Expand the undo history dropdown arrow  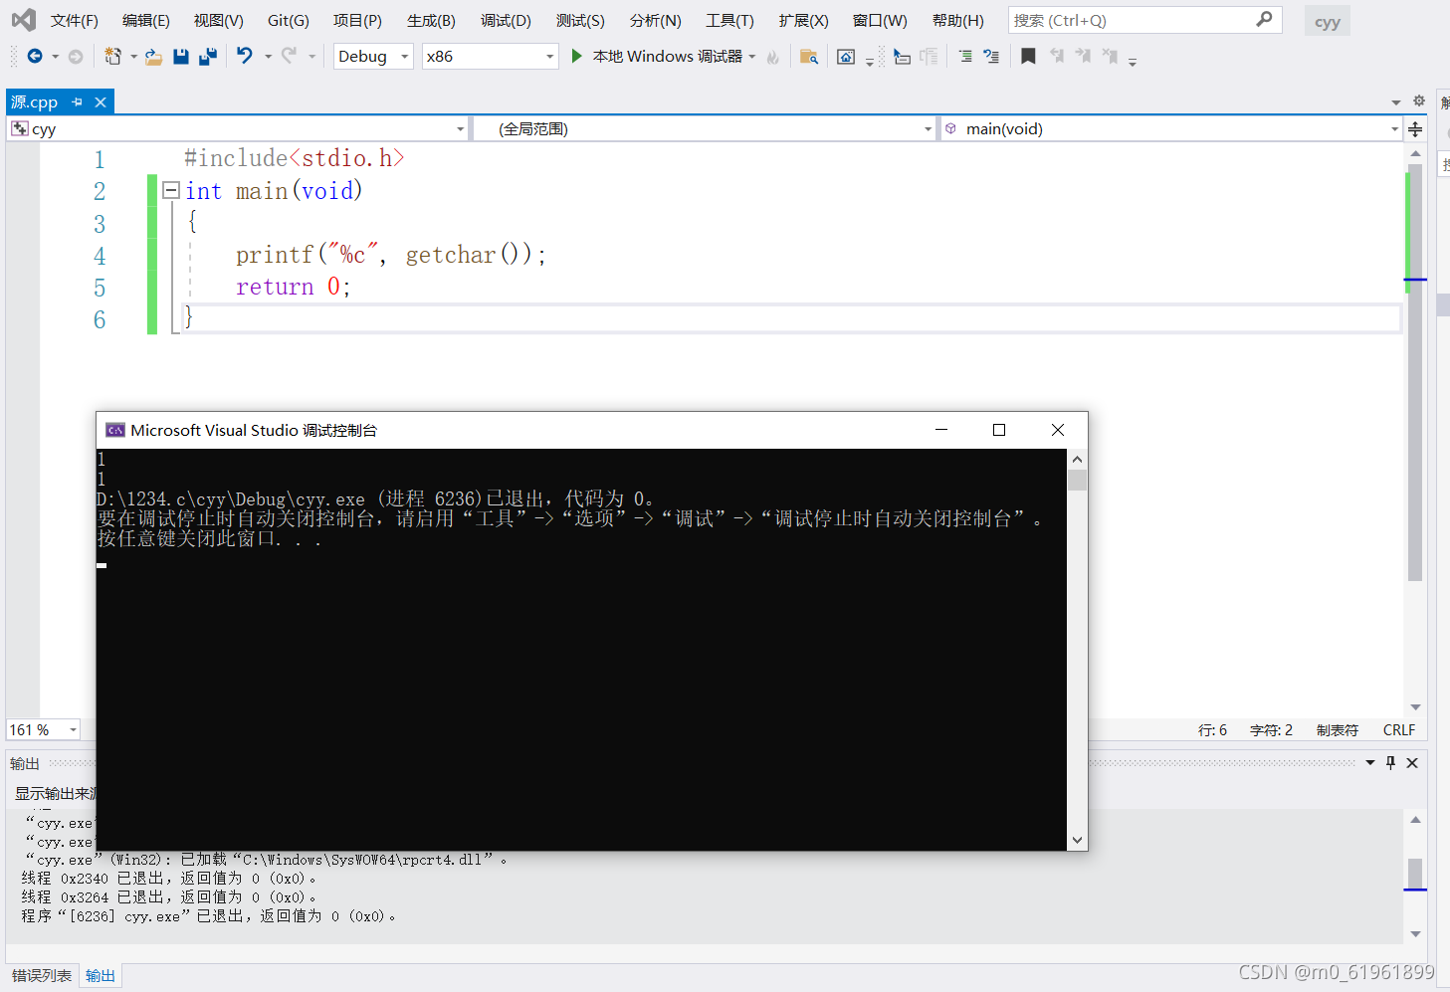[268, 57]
